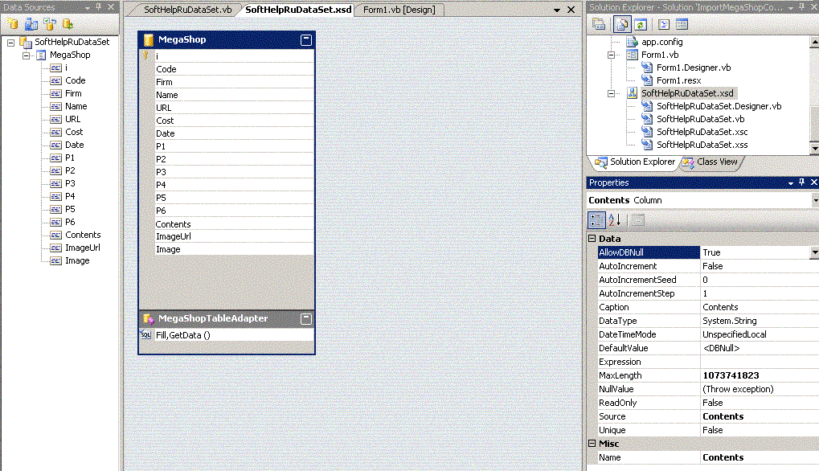The image size is (819, 471).
Task: Toggle auto-hide pin on Properties panel
Action: click(x=802, y=182)
